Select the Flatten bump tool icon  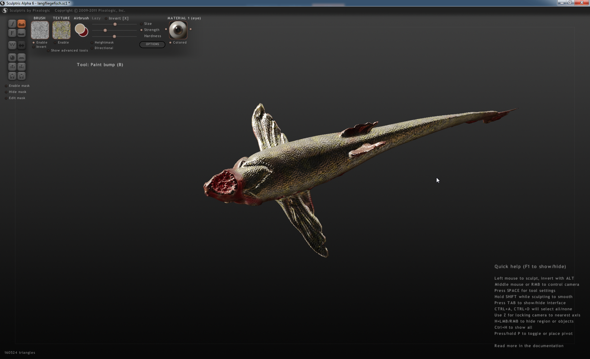(22, 33)
